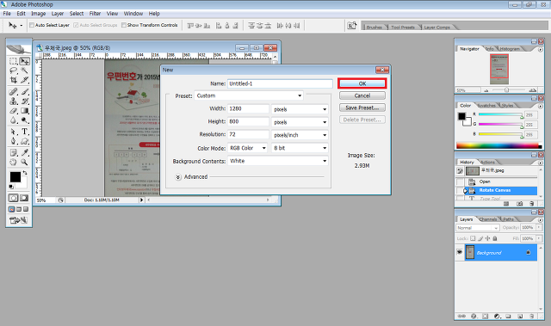
Task: Toggle lock transparent pixels in Layers panel
Action: click(473, 238)
